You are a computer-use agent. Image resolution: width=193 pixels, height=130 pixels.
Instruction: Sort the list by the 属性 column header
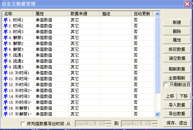click(x=51, y=14)
